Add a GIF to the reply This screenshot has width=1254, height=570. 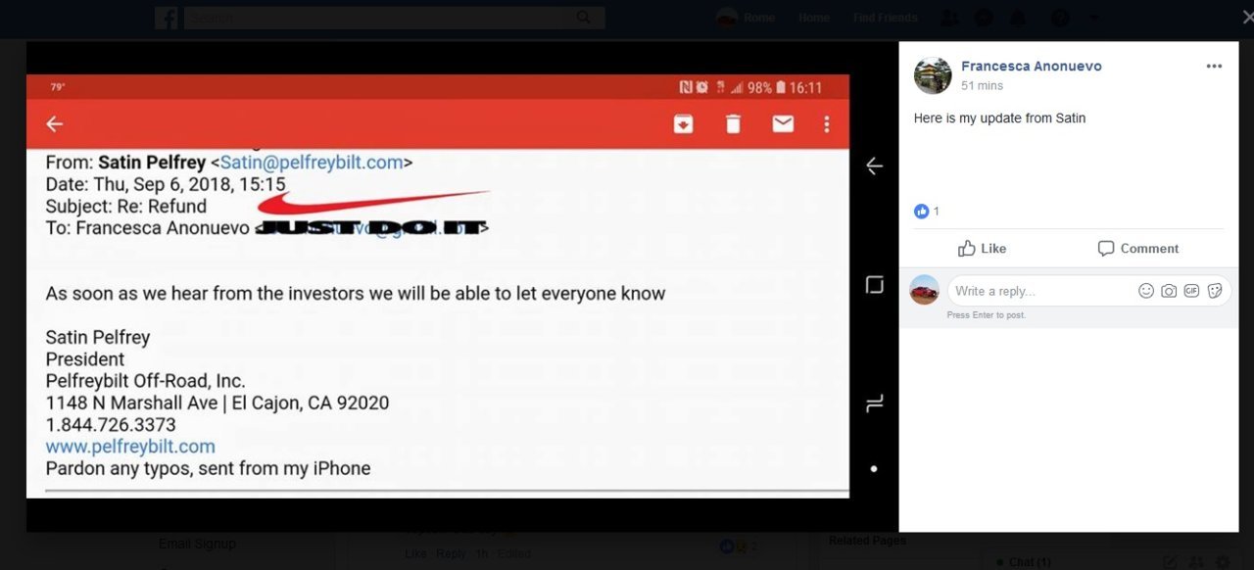1191,291
